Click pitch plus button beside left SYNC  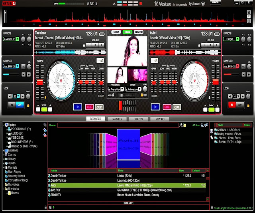tap(50, 109)
